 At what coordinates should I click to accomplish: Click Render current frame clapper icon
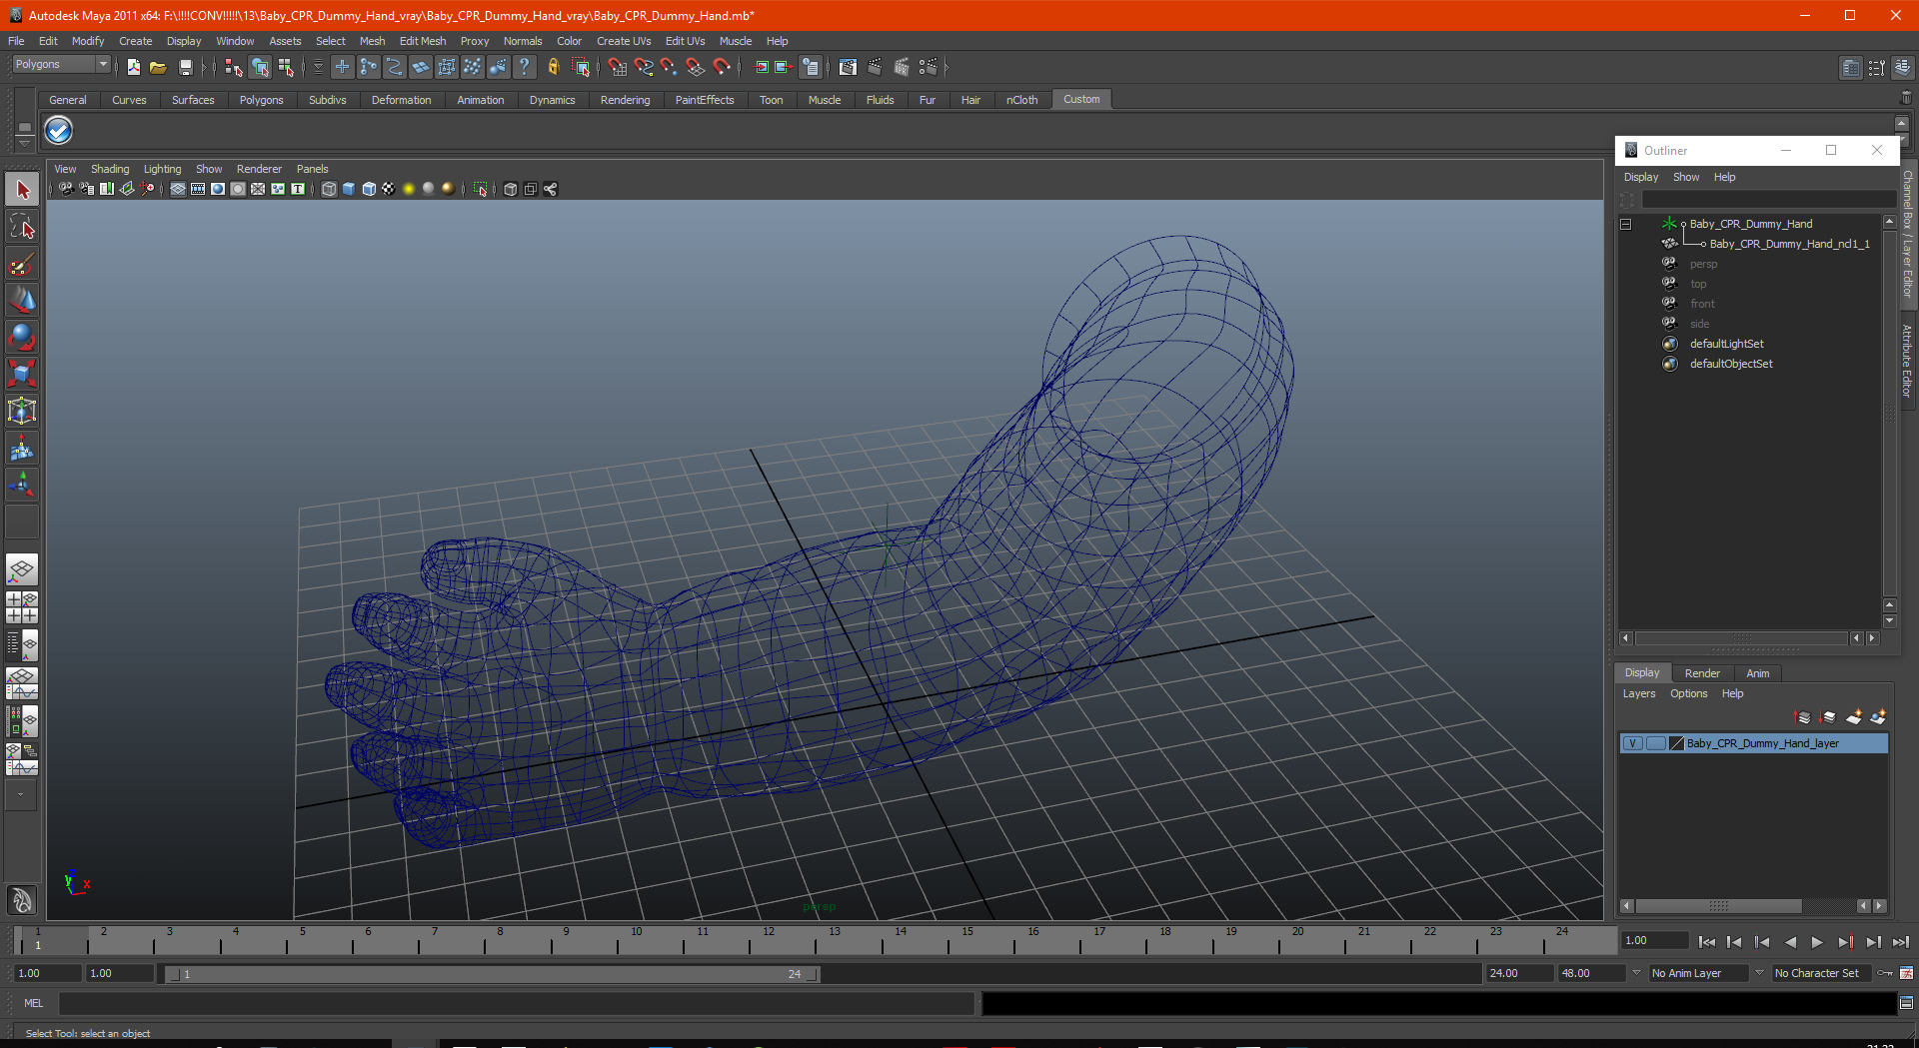pos(875,67)
